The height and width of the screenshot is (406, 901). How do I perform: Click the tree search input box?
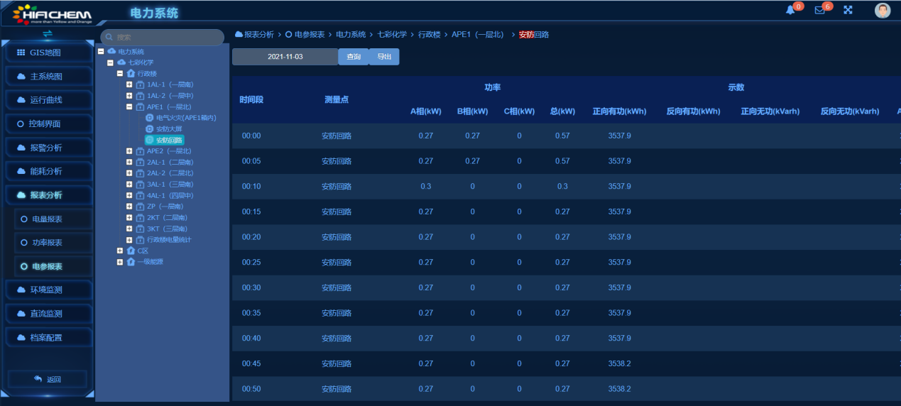pyautogui.click(x=163, y=37)
